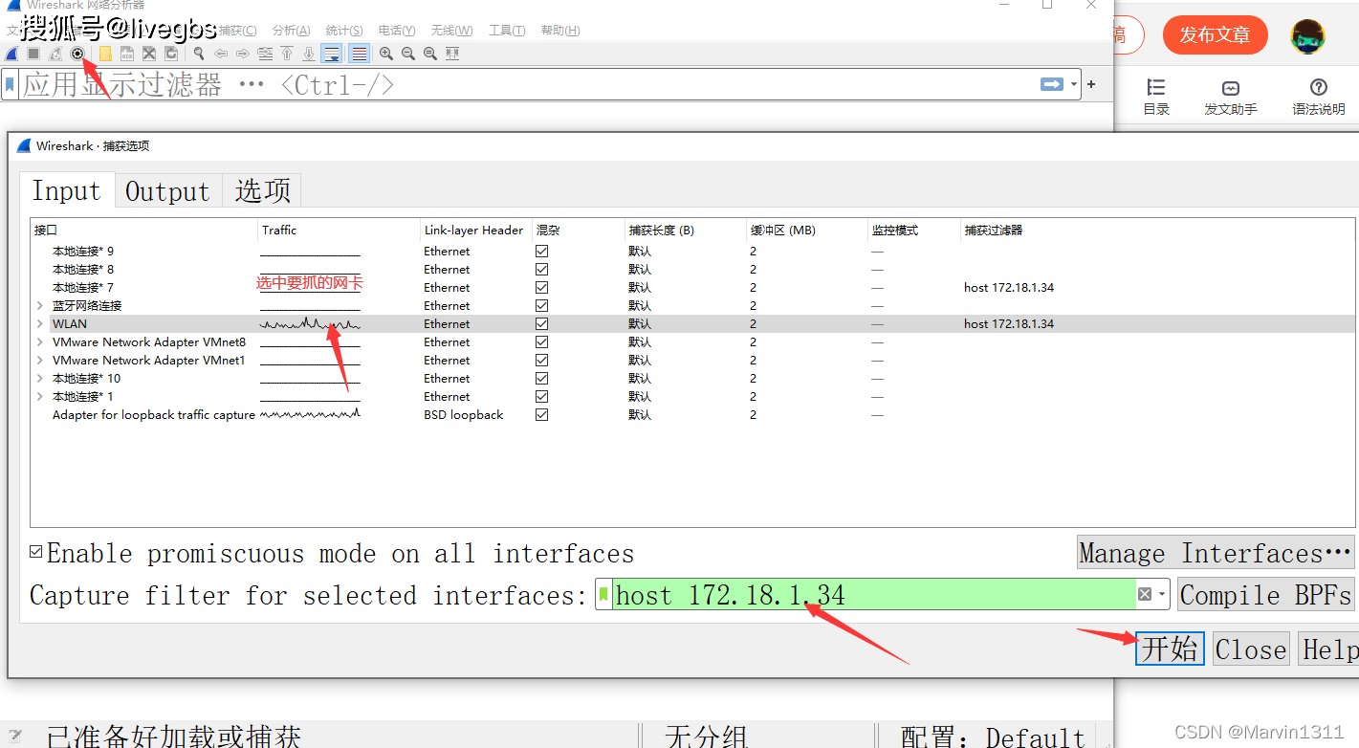Click the Manage Interfaces button
Screen dimensions: 1359x748
coord(1216,552)
